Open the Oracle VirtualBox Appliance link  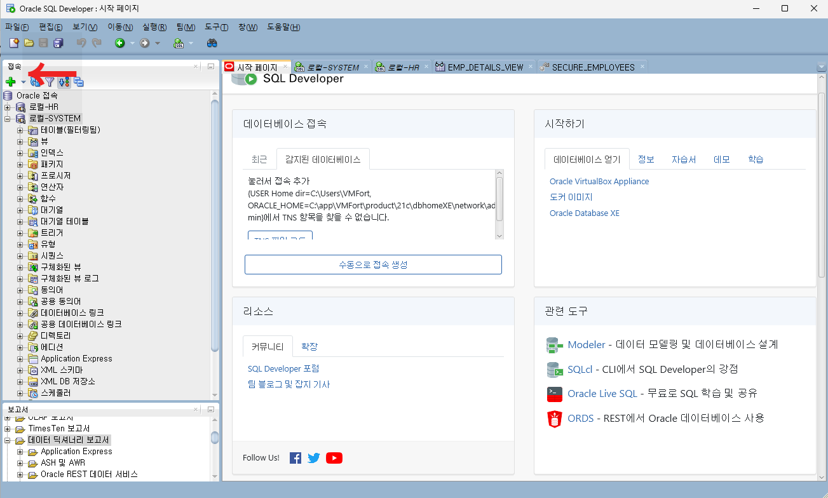pyautogui.click(x=599, y=181)
